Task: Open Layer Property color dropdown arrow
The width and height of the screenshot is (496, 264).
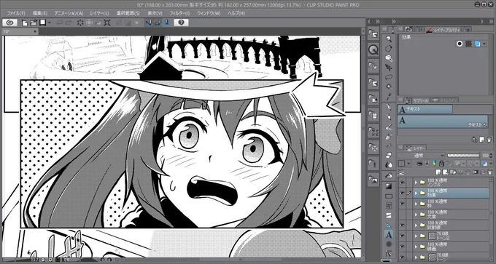Action: (x=484, y=44)
